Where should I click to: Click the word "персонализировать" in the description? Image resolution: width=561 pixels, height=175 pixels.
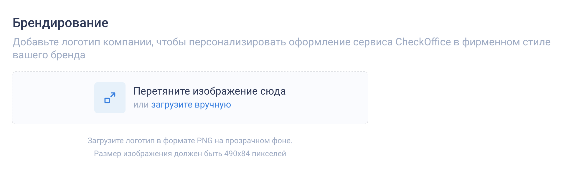tap(237, 42)
